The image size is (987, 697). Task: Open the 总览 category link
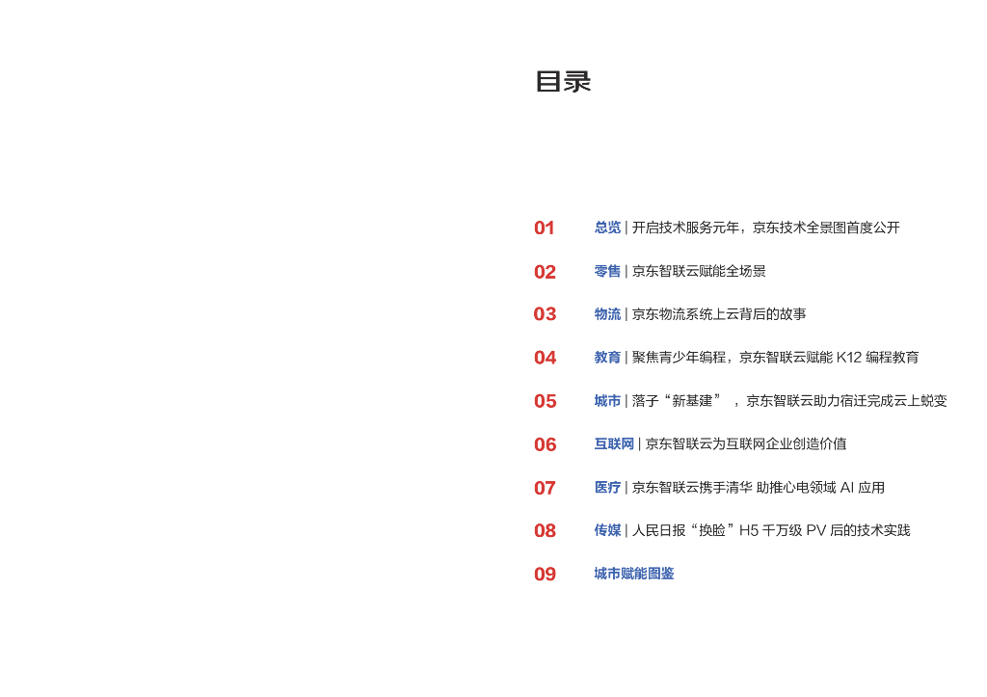coord(607,228)
